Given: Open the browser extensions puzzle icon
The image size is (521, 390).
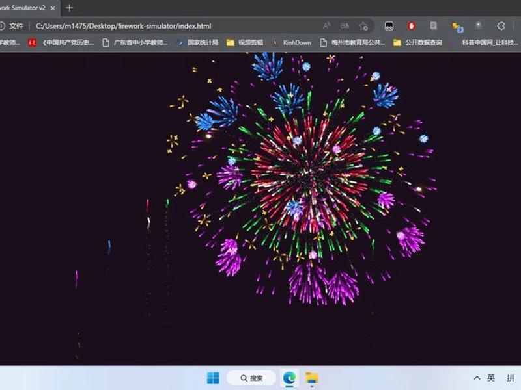Looking at the screenshot, I should 501,26.
